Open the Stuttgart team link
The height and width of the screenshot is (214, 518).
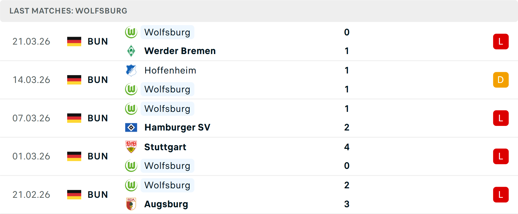point(165,147)
